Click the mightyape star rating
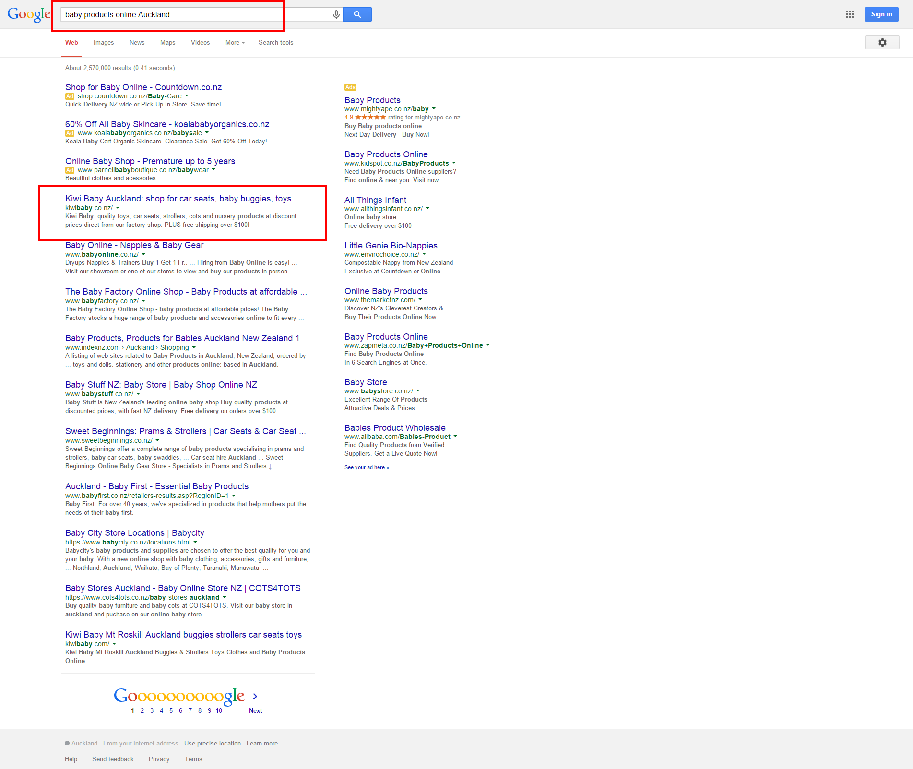Screen dimensions: 913x769 click(x=370, y=118)
